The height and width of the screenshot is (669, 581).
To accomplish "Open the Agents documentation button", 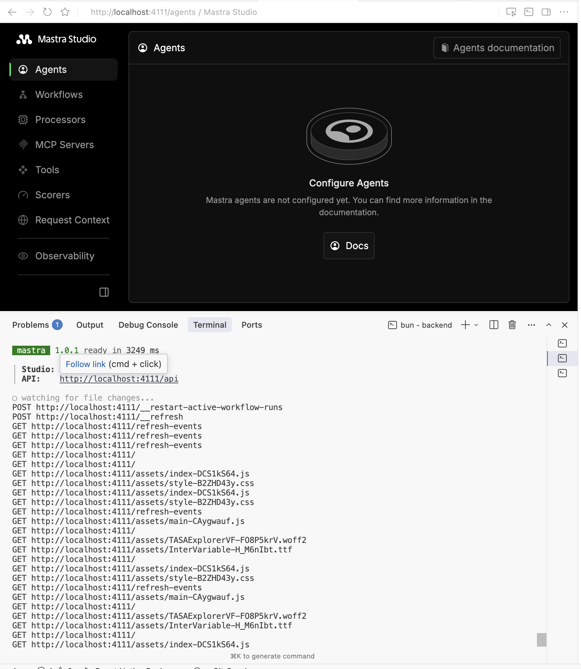I will click(497, 48).
